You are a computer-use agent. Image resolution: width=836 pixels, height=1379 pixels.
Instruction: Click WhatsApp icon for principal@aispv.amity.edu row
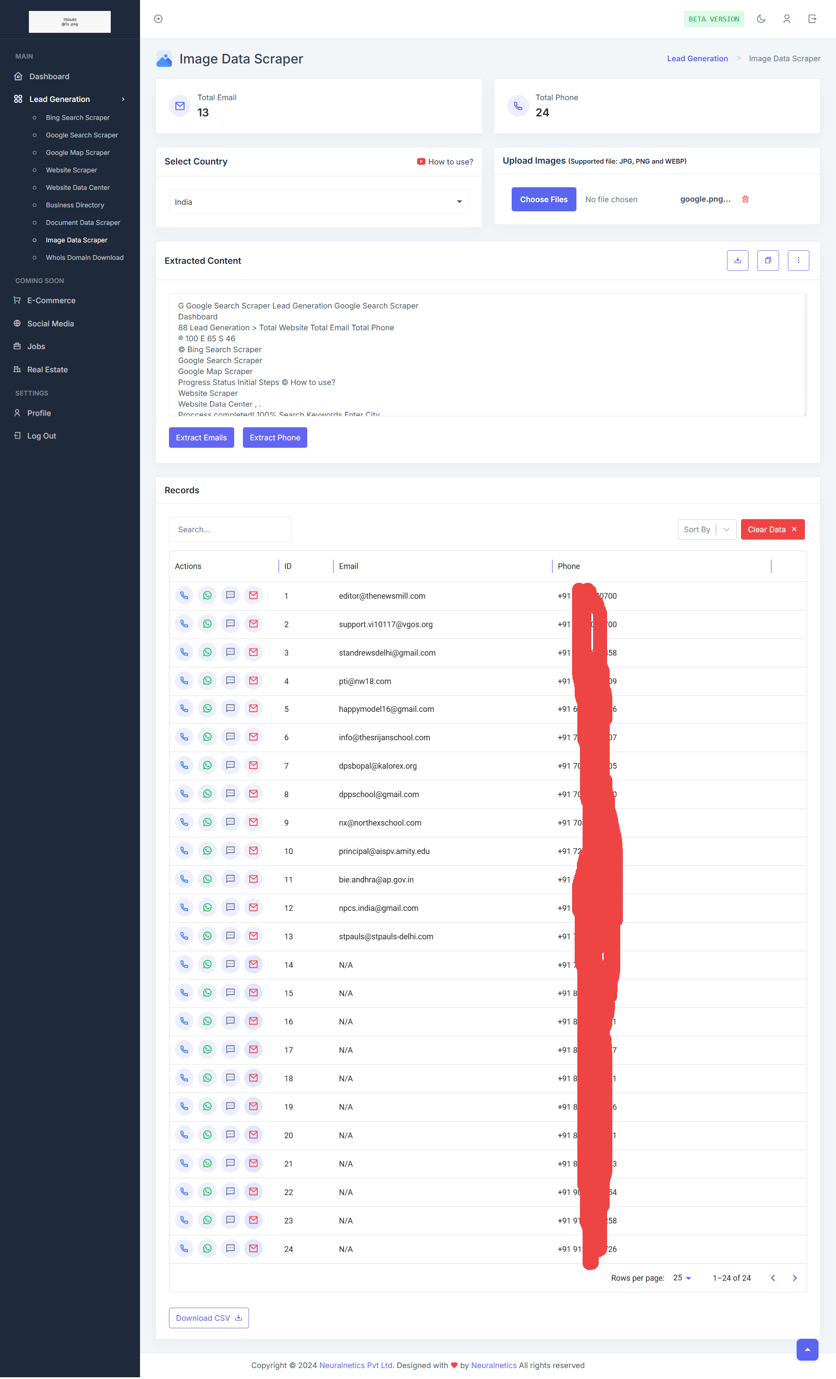click(x=207, y=851)
